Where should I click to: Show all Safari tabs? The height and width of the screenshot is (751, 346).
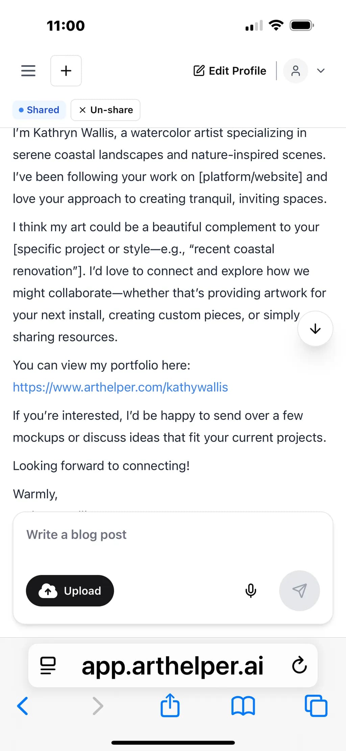pos(316,705)
